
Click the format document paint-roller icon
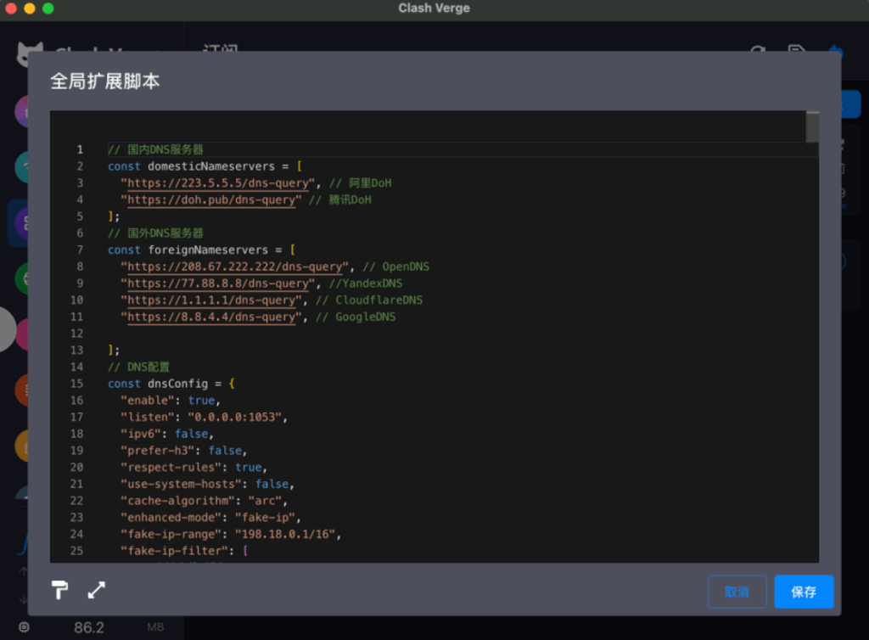(59, 591)
